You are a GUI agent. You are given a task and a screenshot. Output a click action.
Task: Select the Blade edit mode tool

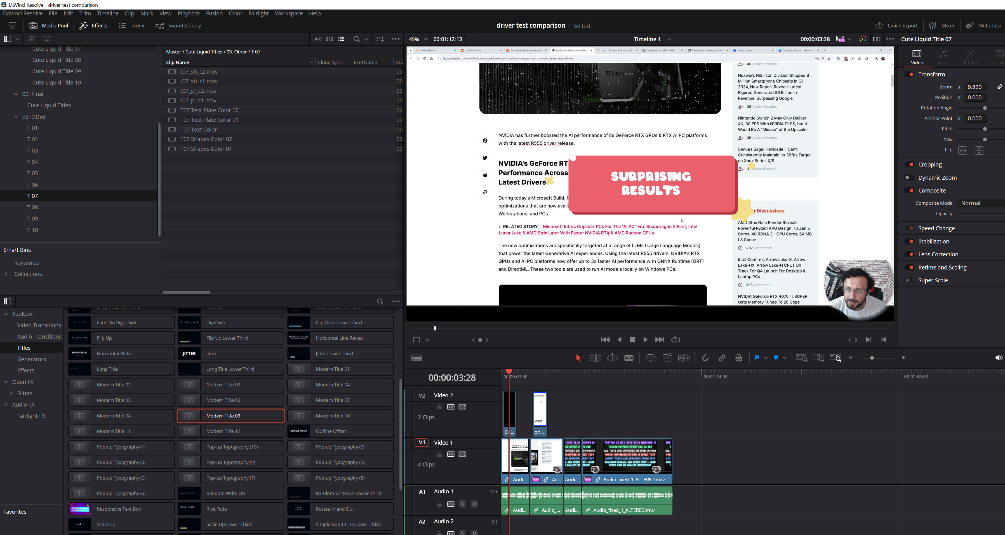629,358
